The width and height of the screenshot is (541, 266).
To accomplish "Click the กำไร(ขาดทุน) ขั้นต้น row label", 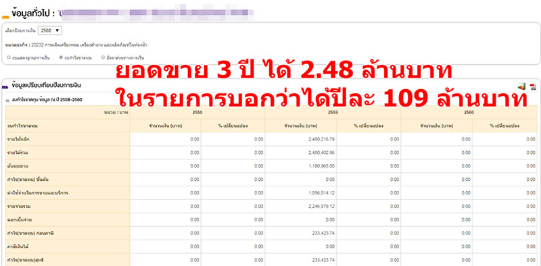I will (27, 180).
